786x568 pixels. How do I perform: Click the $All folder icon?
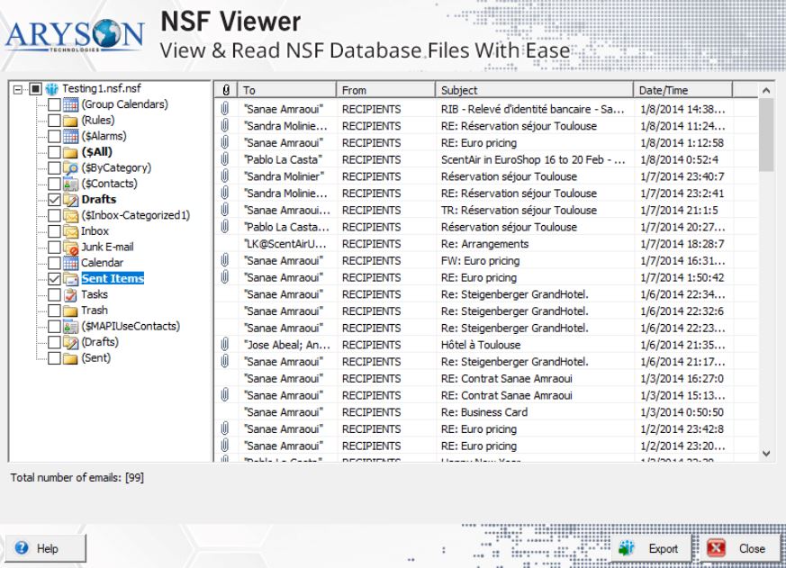(x=71, y=152)
